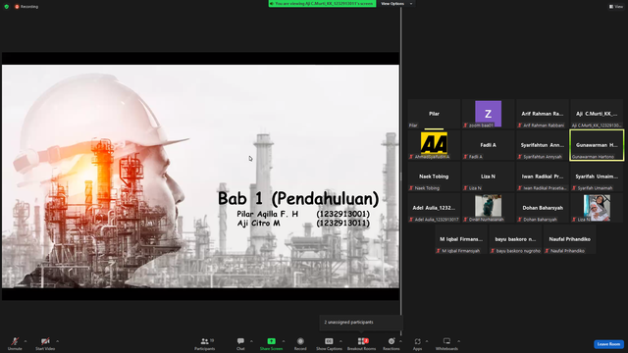The width and height of the screenshot is (628, 353).
Task: Select Syarifah Umaimah's tile
Action: [597, 176]
